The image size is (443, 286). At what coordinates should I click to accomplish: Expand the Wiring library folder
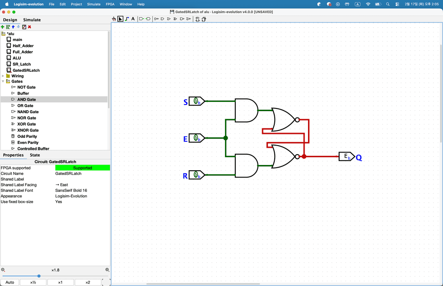click(x=3, y=76)
